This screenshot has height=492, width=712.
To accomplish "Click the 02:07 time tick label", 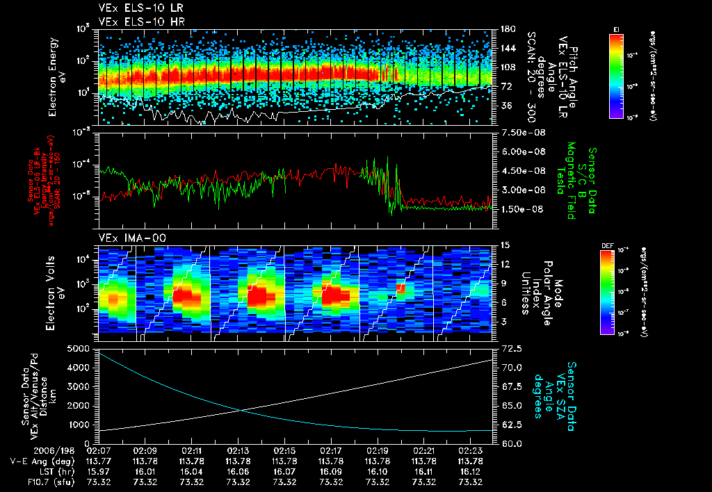I will pos(99,451).
